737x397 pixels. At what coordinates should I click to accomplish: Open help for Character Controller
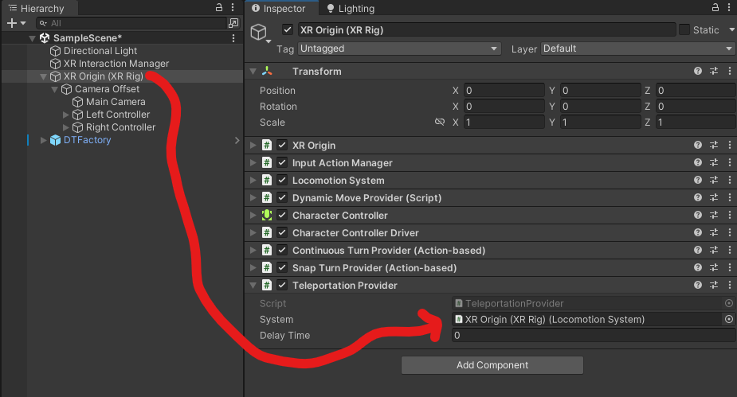tap(697, 215)
